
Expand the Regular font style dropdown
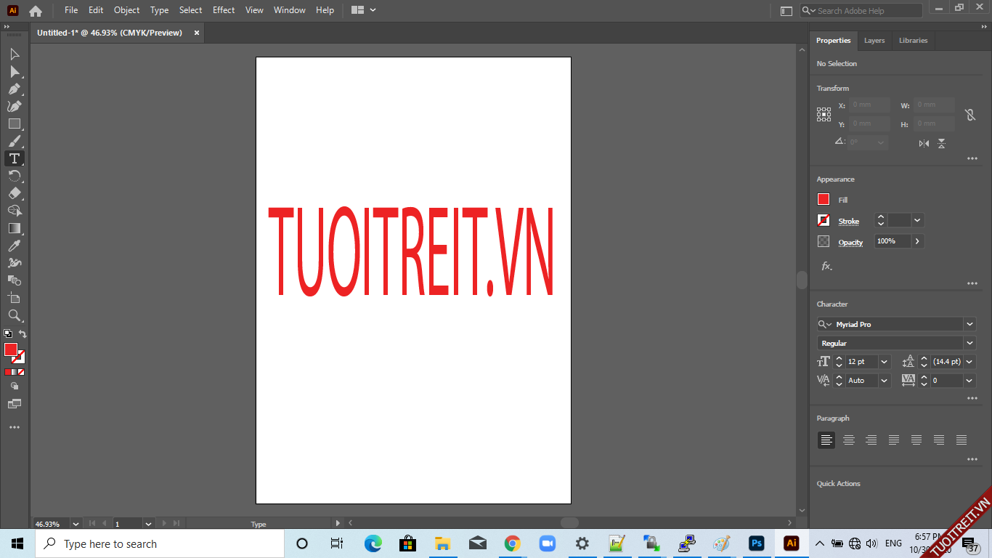(969, 343)
